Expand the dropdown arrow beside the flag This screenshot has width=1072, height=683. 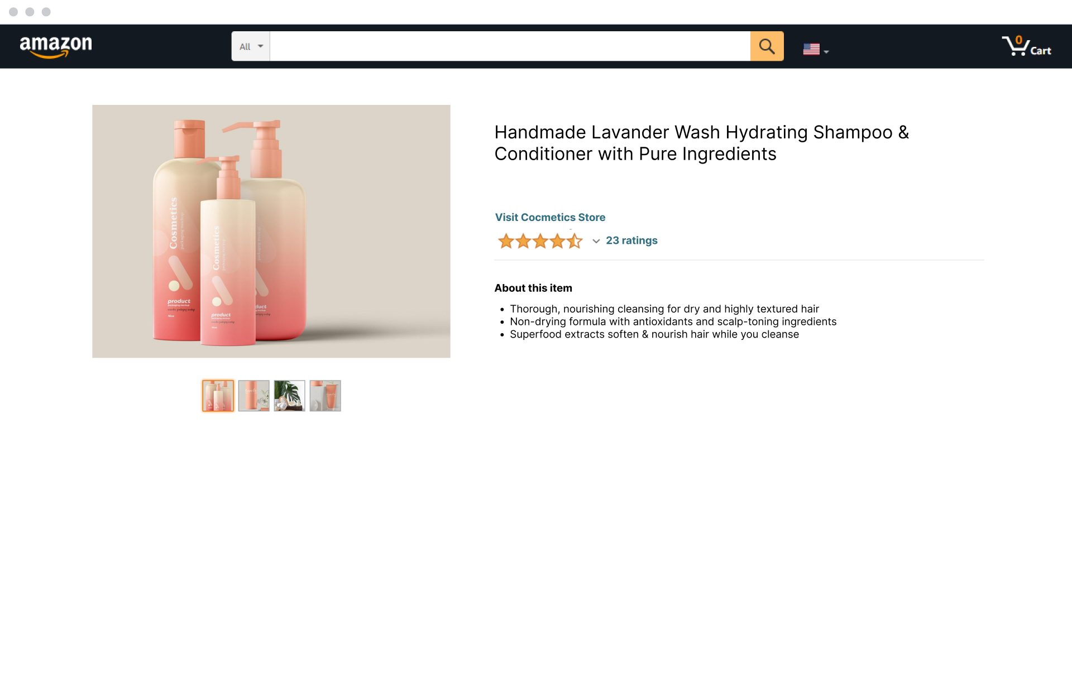click(x=826, y=51)
